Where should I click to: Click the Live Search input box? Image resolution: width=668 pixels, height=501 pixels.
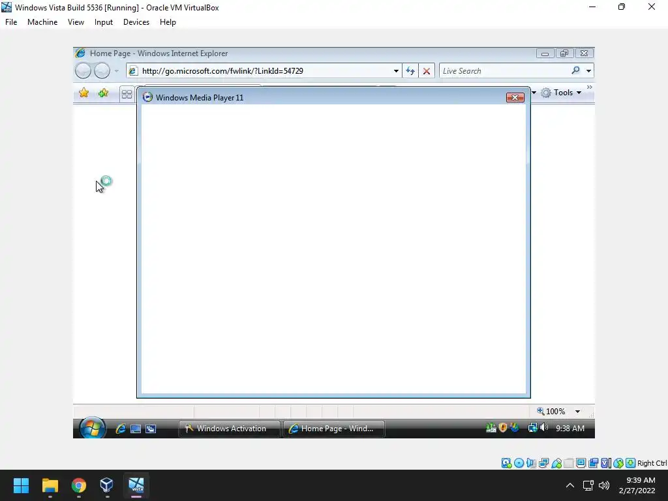[505, 70]
